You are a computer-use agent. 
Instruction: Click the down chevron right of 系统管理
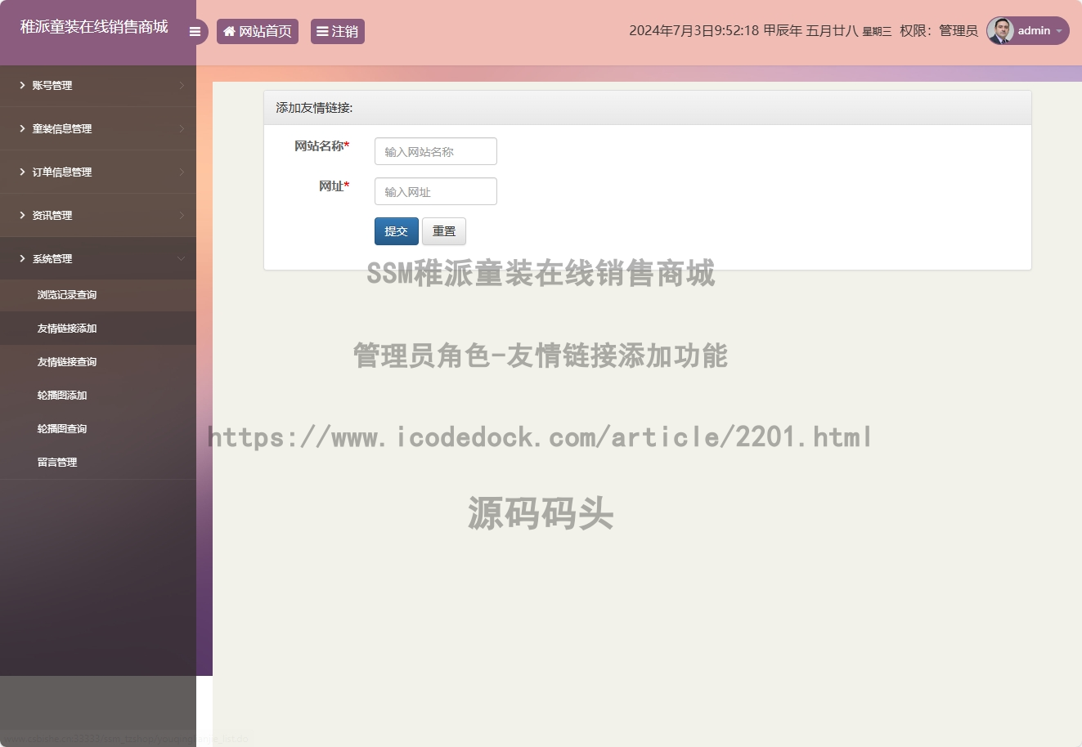pyautogui.click(x=182, y=258)
